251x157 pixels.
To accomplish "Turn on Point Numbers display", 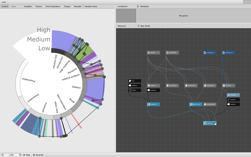I will pos(44,7).
